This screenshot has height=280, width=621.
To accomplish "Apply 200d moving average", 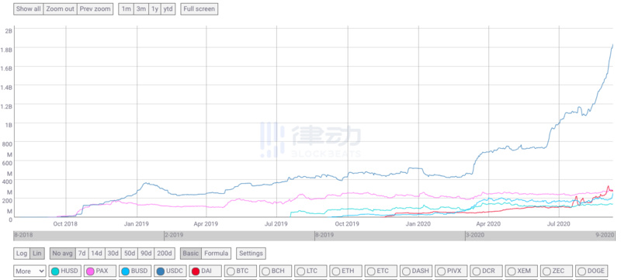I will pos(164,253).
